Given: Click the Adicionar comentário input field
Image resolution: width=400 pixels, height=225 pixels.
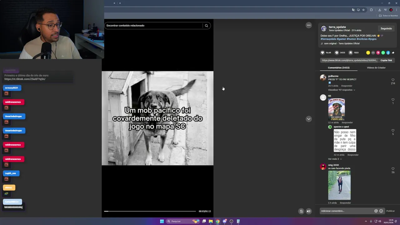Looking at the screenshot, I should tap(347, 211).
